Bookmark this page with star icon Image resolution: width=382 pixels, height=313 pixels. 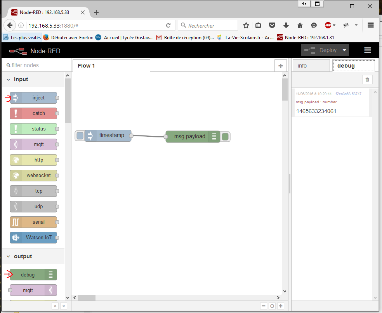click(246, 25)
